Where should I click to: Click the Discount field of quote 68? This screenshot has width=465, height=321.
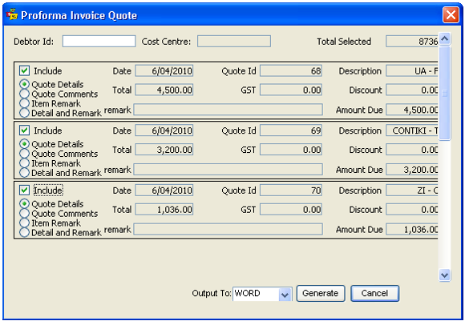click(412, 90)
